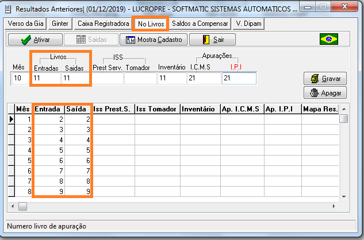Click the document icon in the title bar

[8, 9]
